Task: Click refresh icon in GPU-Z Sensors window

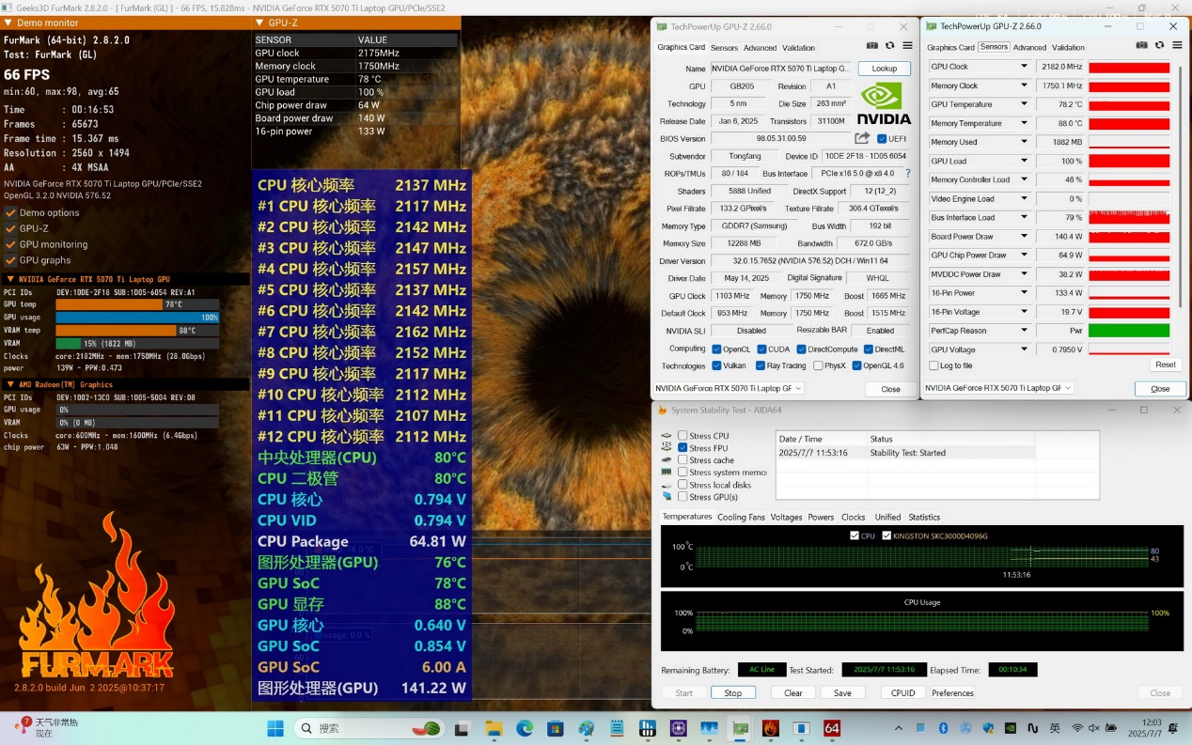Action: point(1159,46)
